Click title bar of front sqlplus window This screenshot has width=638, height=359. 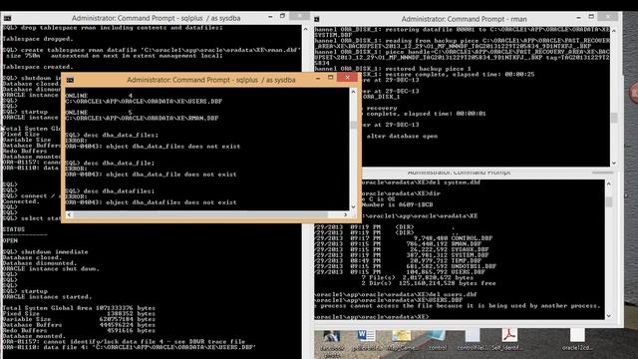[x=210, y=80]
